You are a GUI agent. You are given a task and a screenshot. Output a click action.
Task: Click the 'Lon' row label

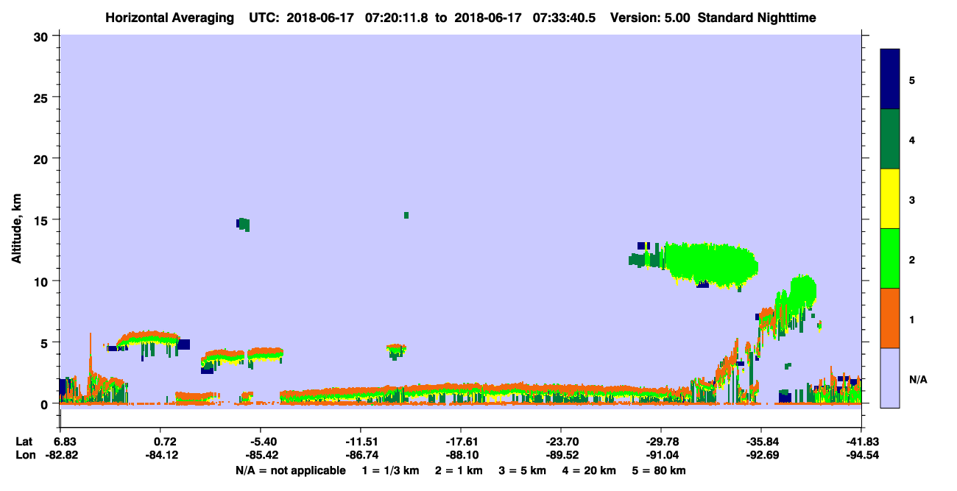(x=25, y=455)
